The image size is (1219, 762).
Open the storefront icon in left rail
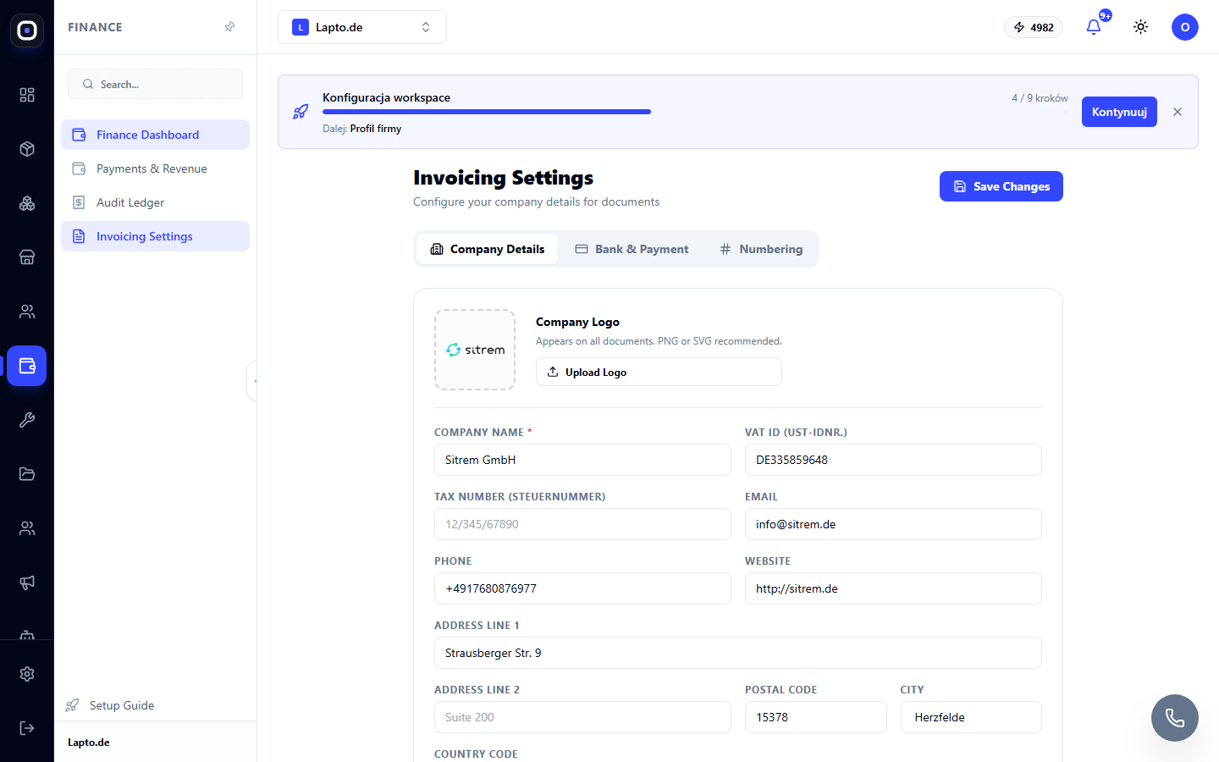(x=27, y=257)
